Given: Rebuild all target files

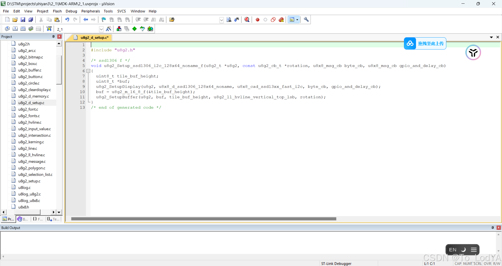Looking at the screenshot, I should (23, 29).
